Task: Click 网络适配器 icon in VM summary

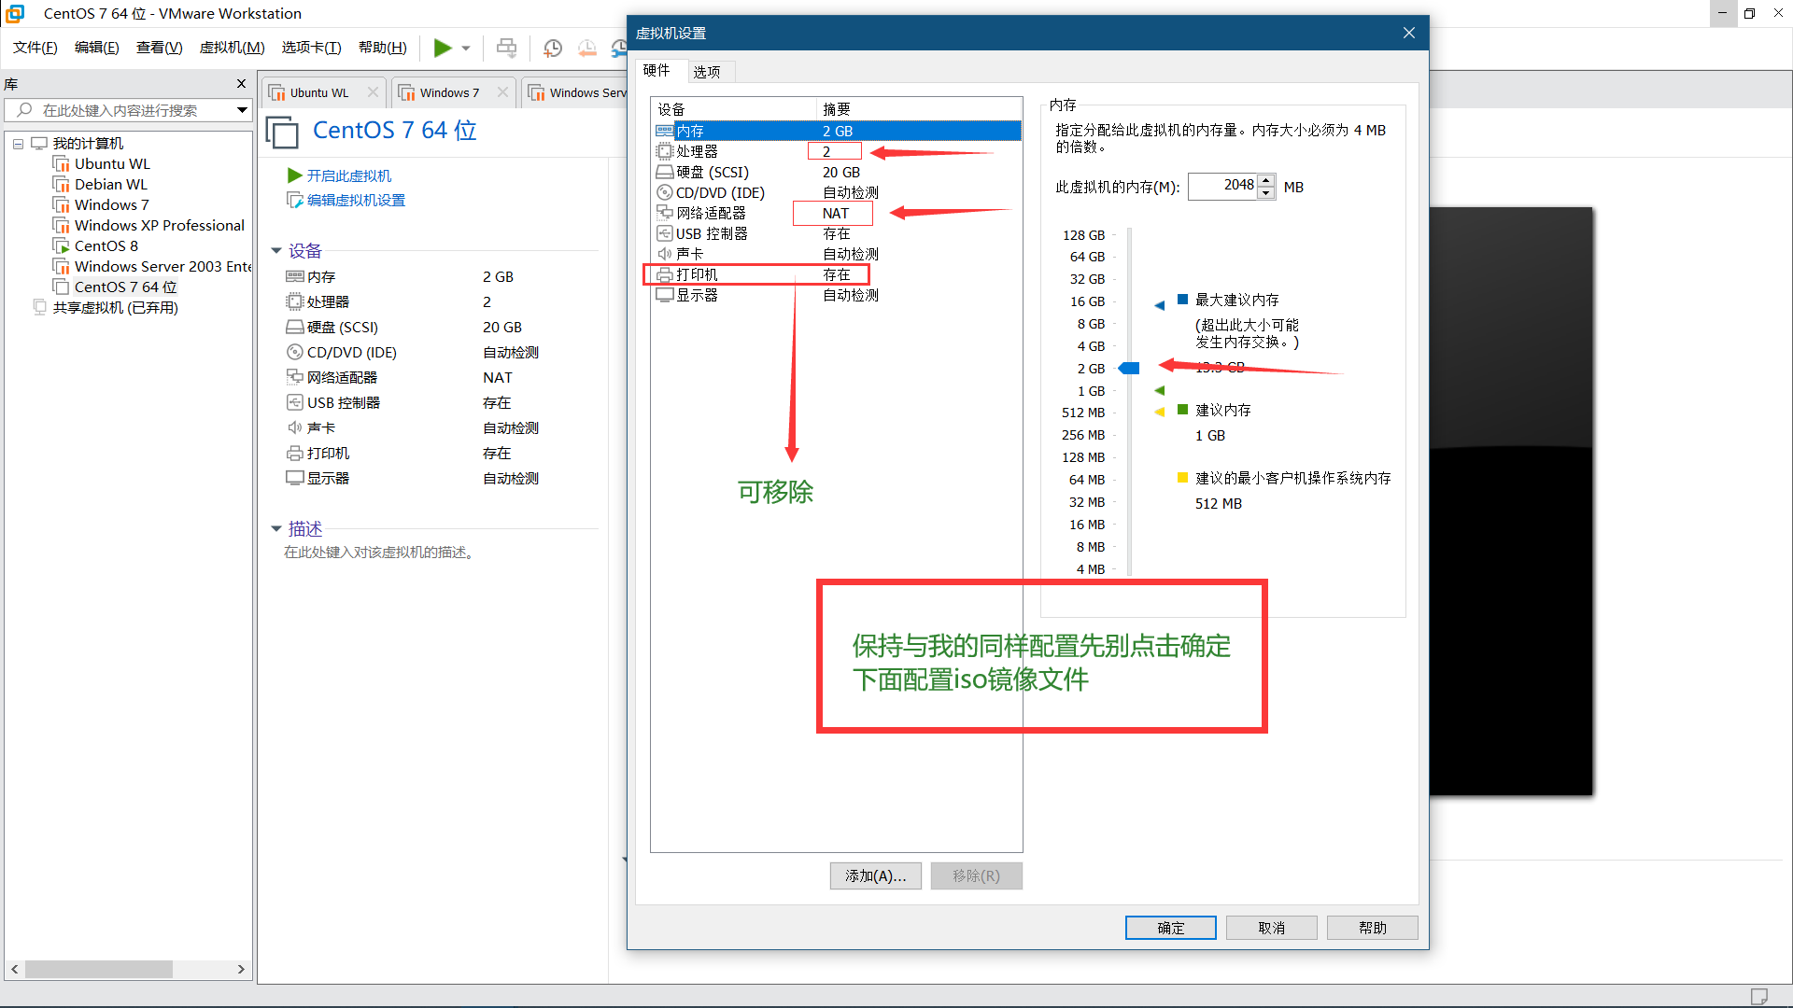Action: [x=294, y=377]
